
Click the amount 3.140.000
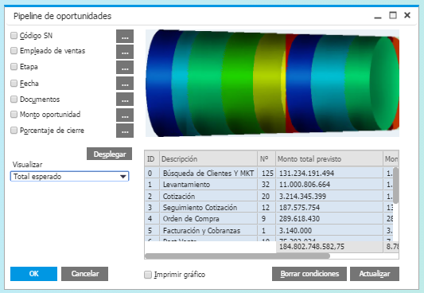295,231
